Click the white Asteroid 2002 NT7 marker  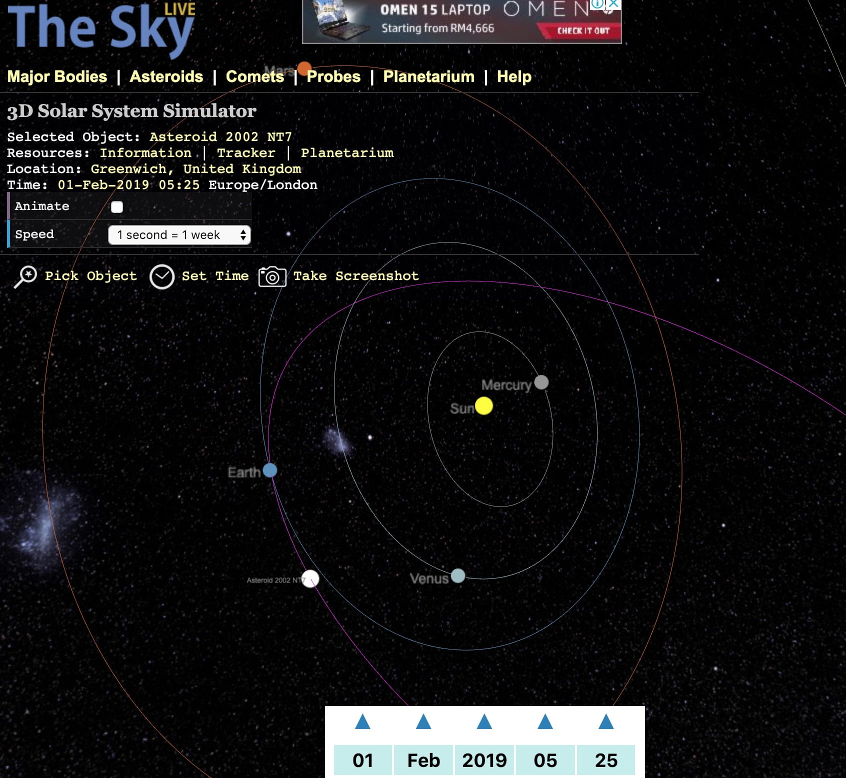[310, 578]
